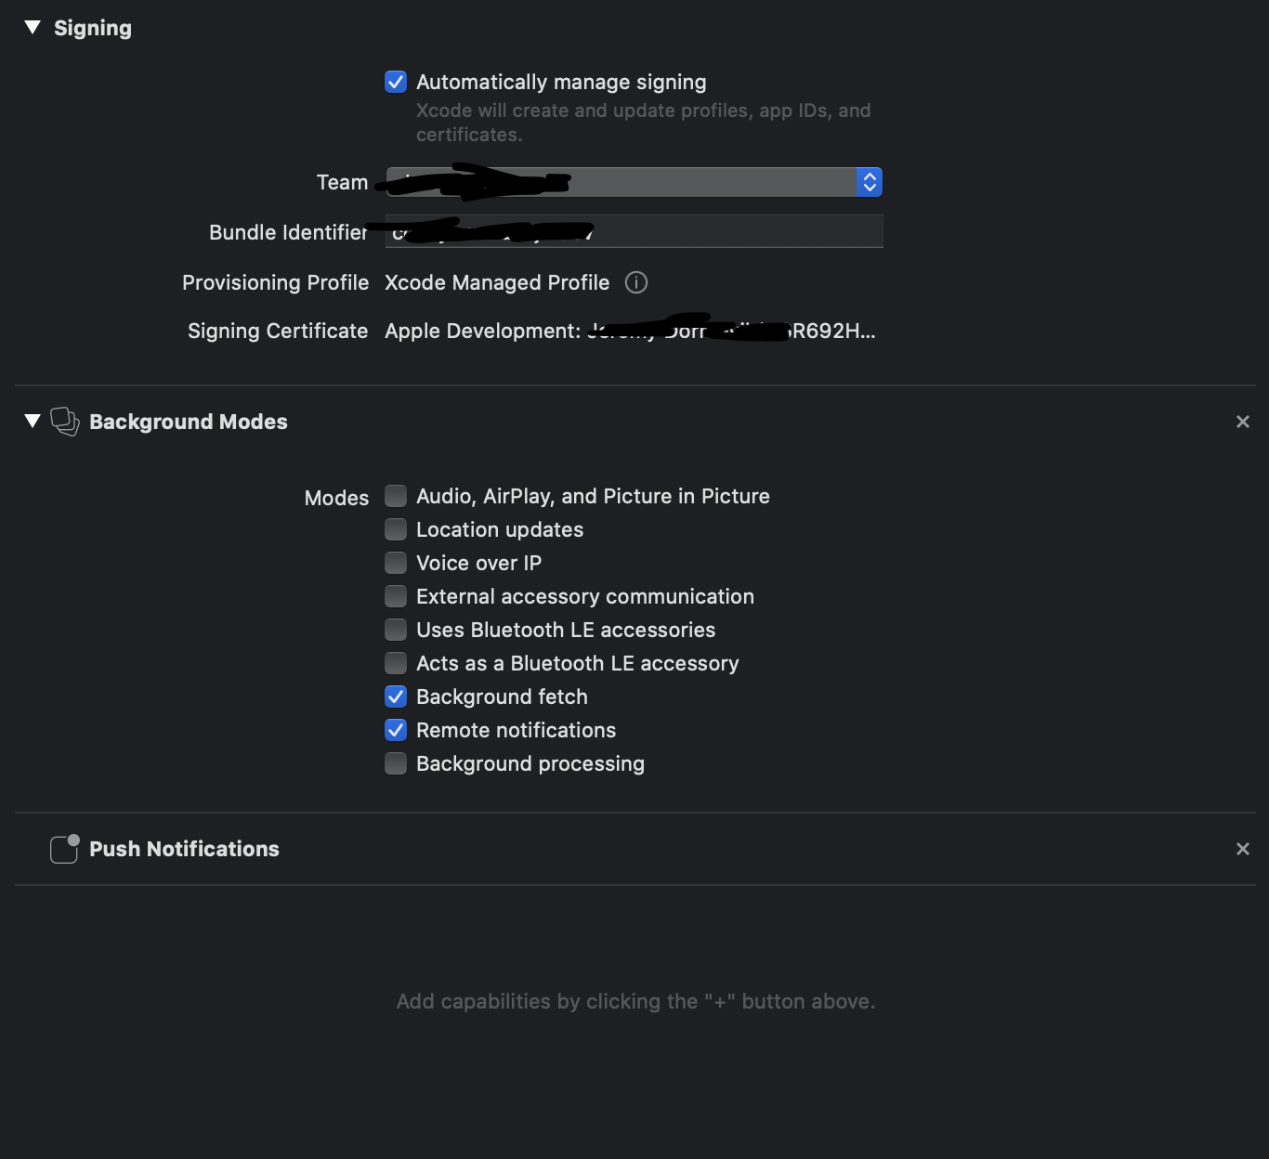The width and height of the screenshot is (1269, 1159).
Task: Collapse the Signing section
Action: tap(33, 28)
